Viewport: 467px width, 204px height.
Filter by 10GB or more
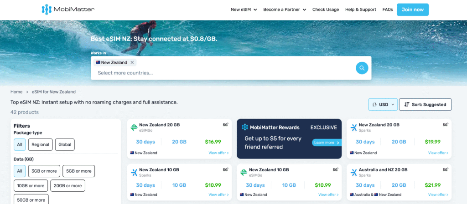tap(31, 186)
